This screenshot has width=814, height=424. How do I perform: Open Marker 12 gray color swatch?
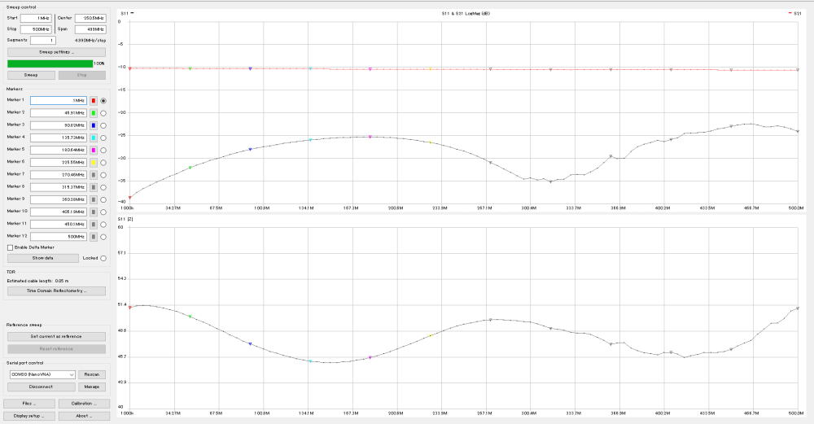point(94,237)
